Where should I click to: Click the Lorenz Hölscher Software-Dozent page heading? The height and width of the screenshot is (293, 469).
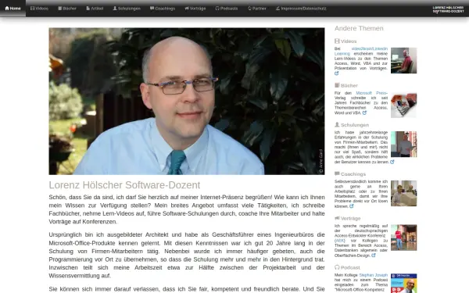click(124, 185)
